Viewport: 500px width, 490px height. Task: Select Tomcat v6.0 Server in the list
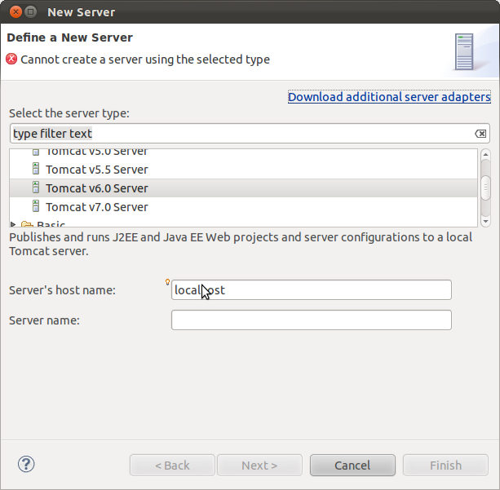pos(244,188)
